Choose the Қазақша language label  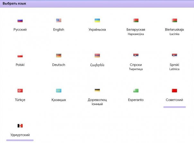click(x=59, y=100)
